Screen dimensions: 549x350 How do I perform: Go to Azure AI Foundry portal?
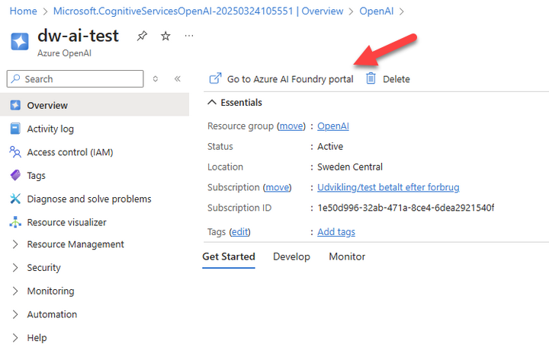(281, 79)
